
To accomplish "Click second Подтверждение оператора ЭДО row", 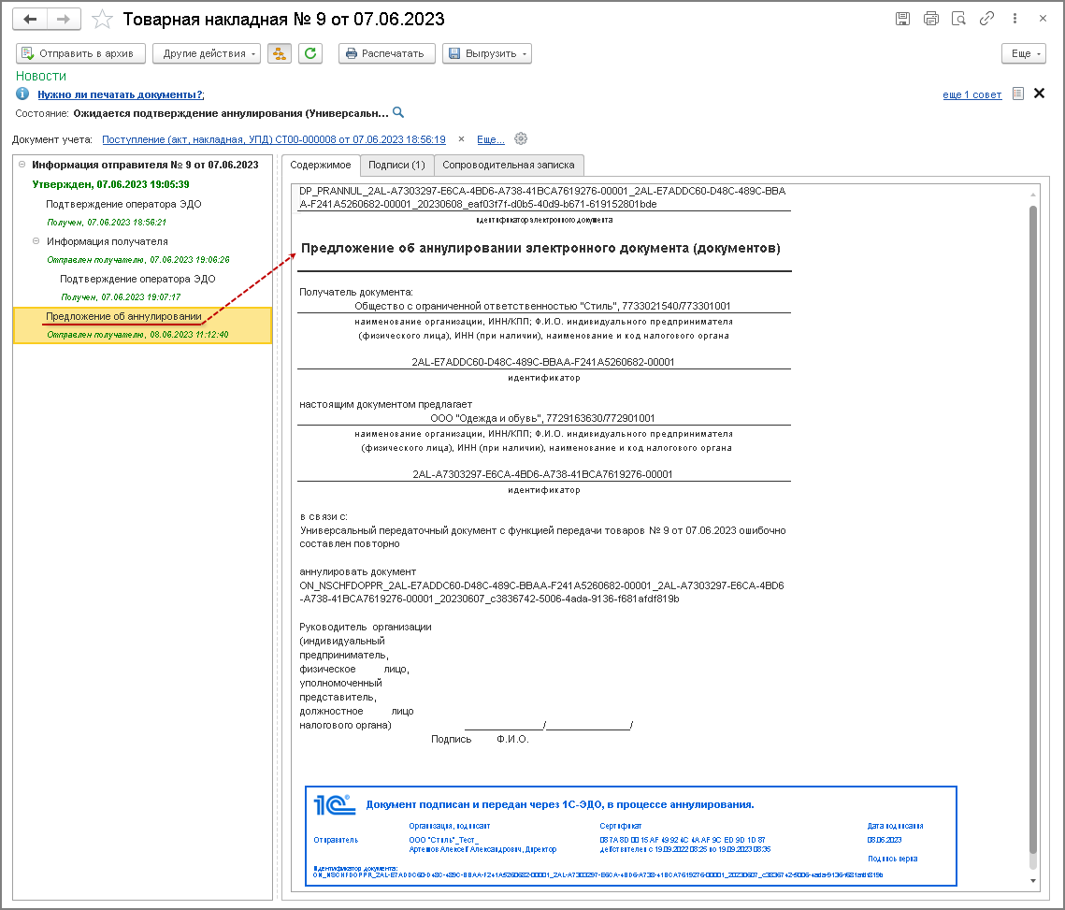I will 137,279.
